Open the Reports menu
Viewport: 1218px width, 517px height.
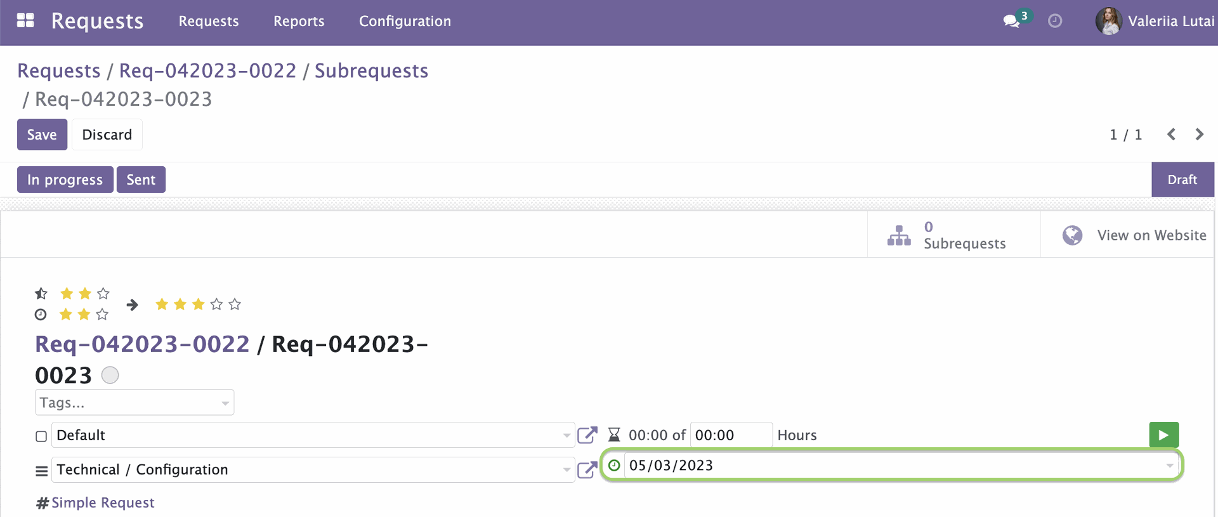pyautogui.click(x=299, y=21)
